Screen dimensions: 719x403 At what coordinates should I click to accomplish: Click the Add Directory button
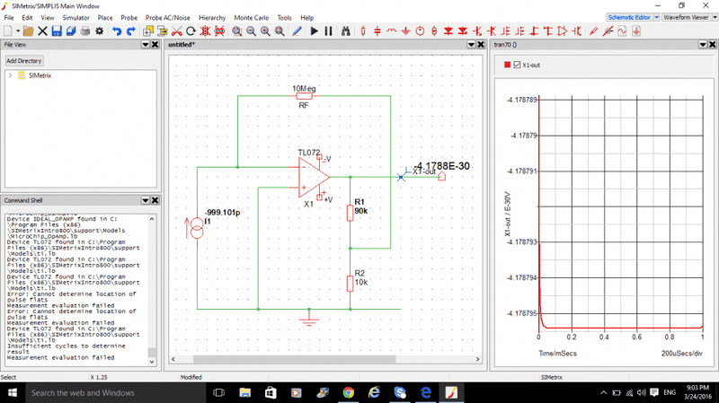(24, 61)
